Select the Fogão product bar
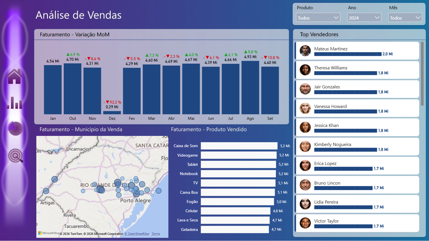Screen dimensions: 429x241 click(238, 202)
